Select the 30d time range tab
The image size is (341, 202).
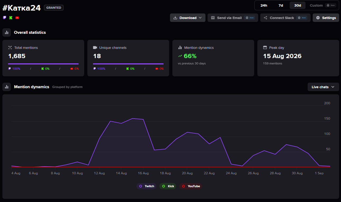click(x=298, y=5)
